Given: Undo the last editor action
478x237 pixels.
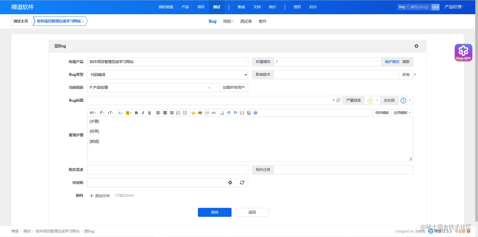Looking at the screenshot, I should [229, 113].
